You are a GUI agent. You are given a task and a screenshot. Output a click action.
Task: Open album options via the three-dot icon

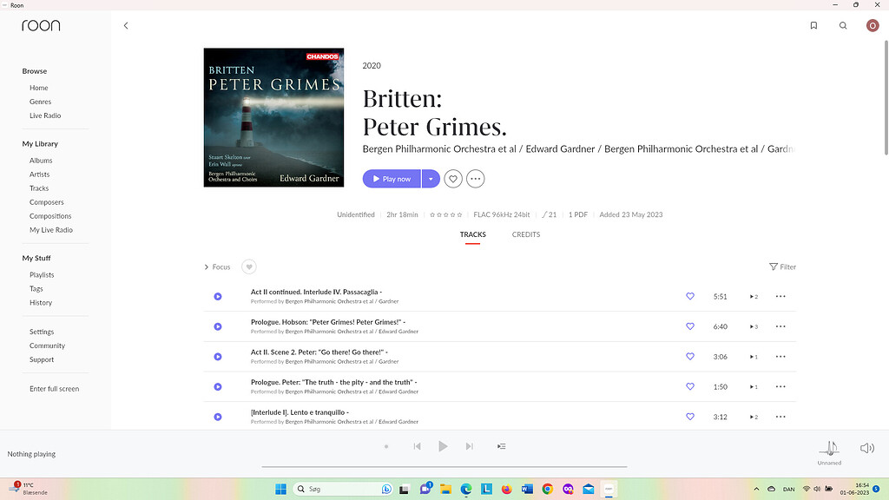point(475,178)
